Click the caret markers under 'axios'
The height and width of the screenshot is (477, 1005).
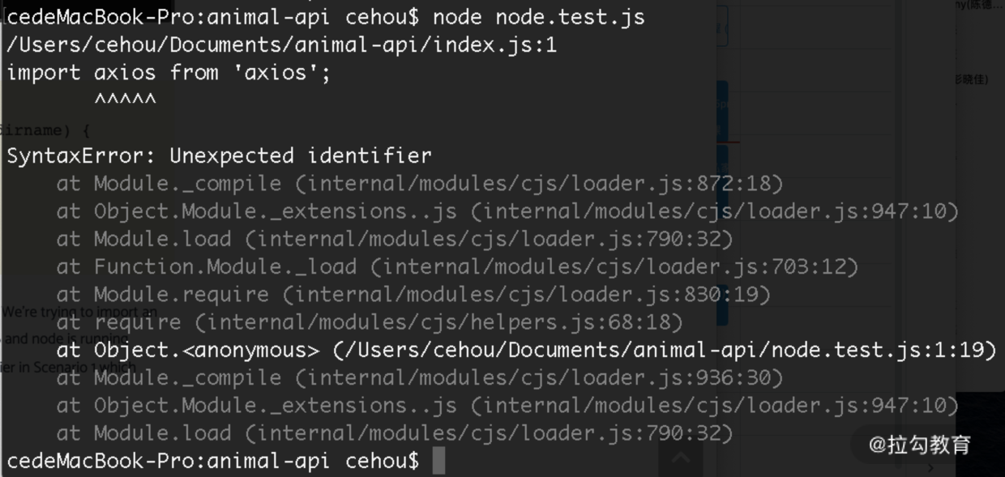pyautogui.click(x=125, y=100)
